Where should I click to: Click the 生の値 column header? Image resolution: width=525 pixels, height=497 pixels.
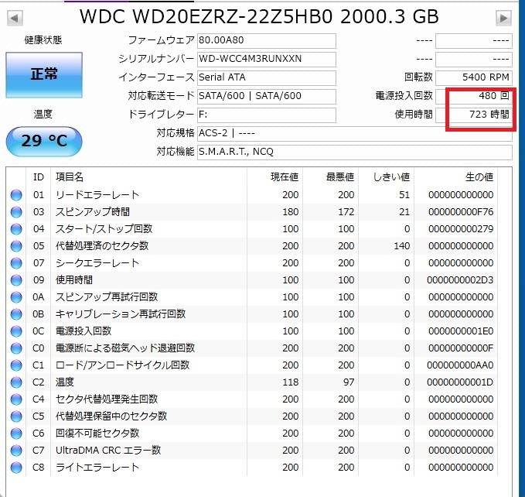point(479,177)
